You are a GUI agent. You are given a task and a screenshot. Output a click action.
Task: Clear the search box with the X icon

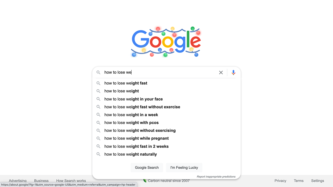point(221,72)
